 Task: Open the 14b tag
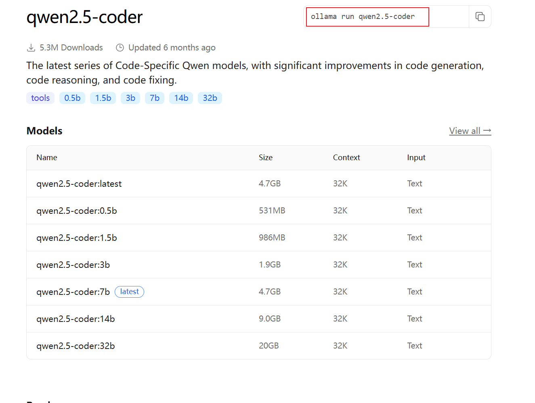coord(181,98)
